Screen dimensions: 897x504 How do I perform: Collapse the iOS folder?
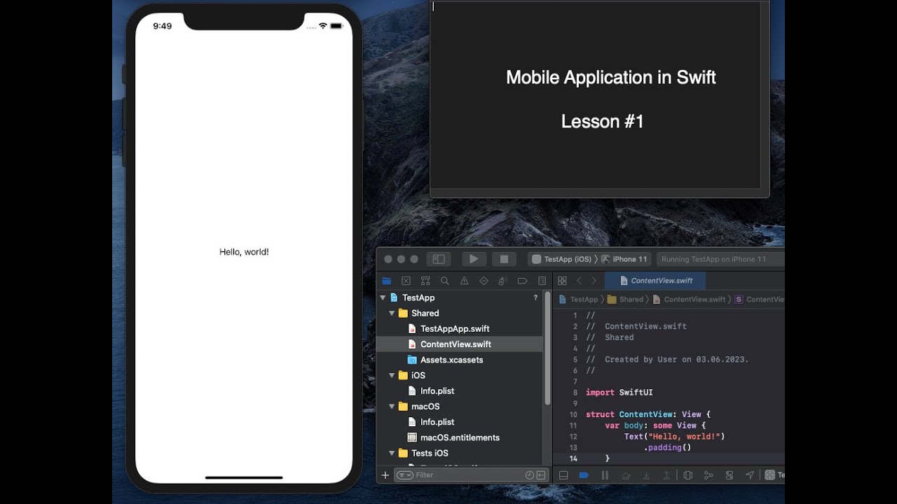[392, 375]
